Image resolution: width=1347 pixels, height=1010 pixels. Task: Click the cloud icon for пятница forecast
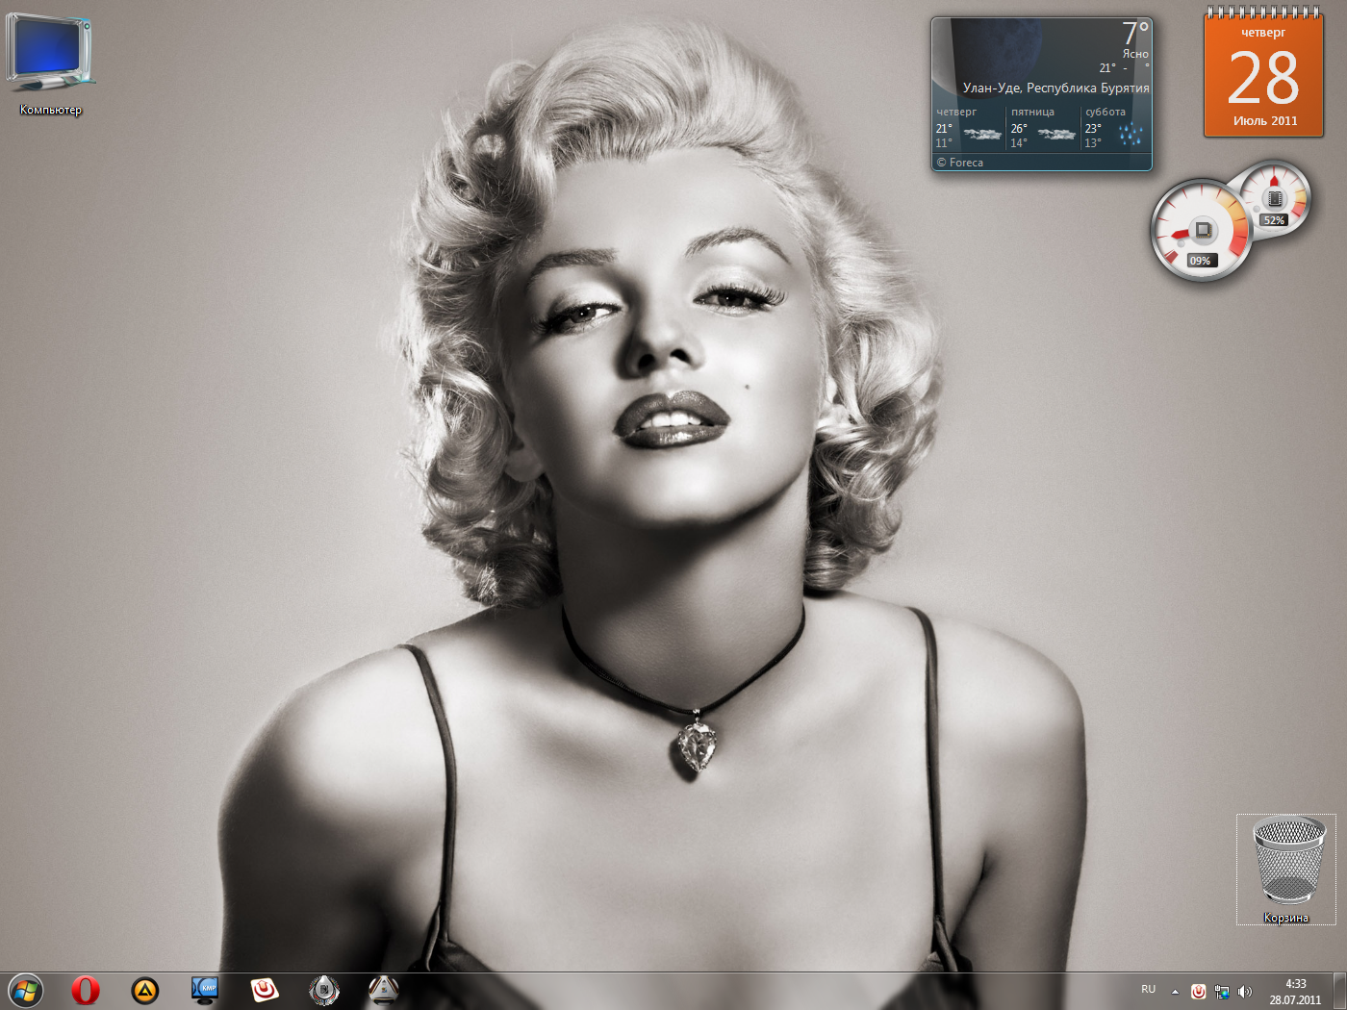click(x=1056, y=134)
